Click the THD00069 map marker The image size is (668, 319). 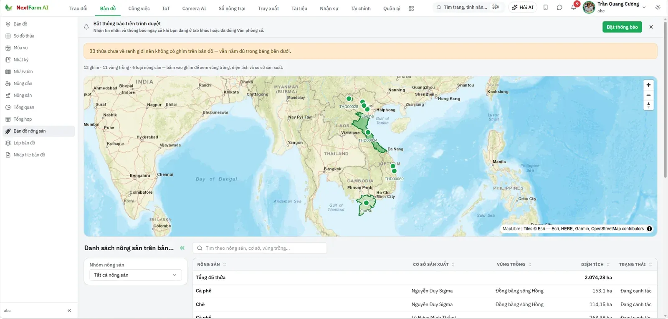[x=394, y=171]
